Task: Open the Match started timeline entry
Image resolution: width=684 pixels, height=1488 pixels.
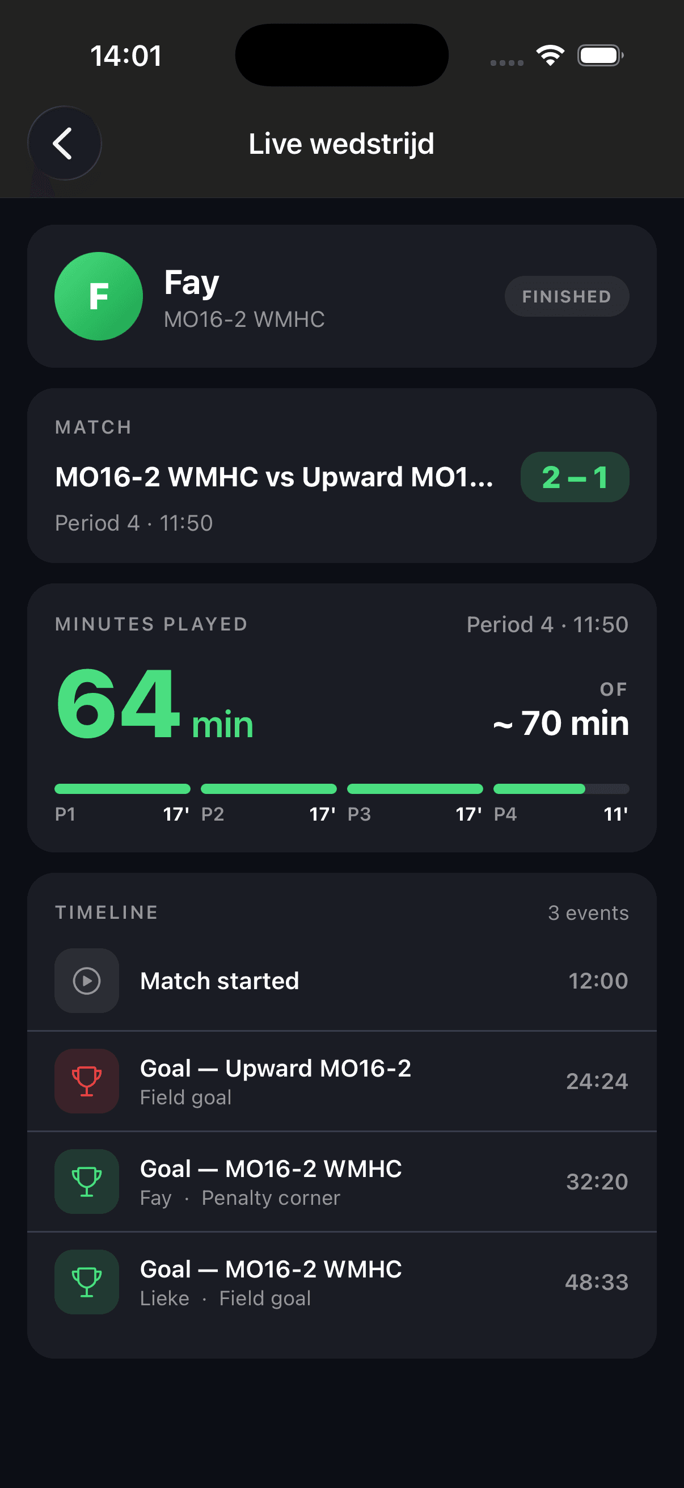Action: pyautogui.click(x=341, y=981)
